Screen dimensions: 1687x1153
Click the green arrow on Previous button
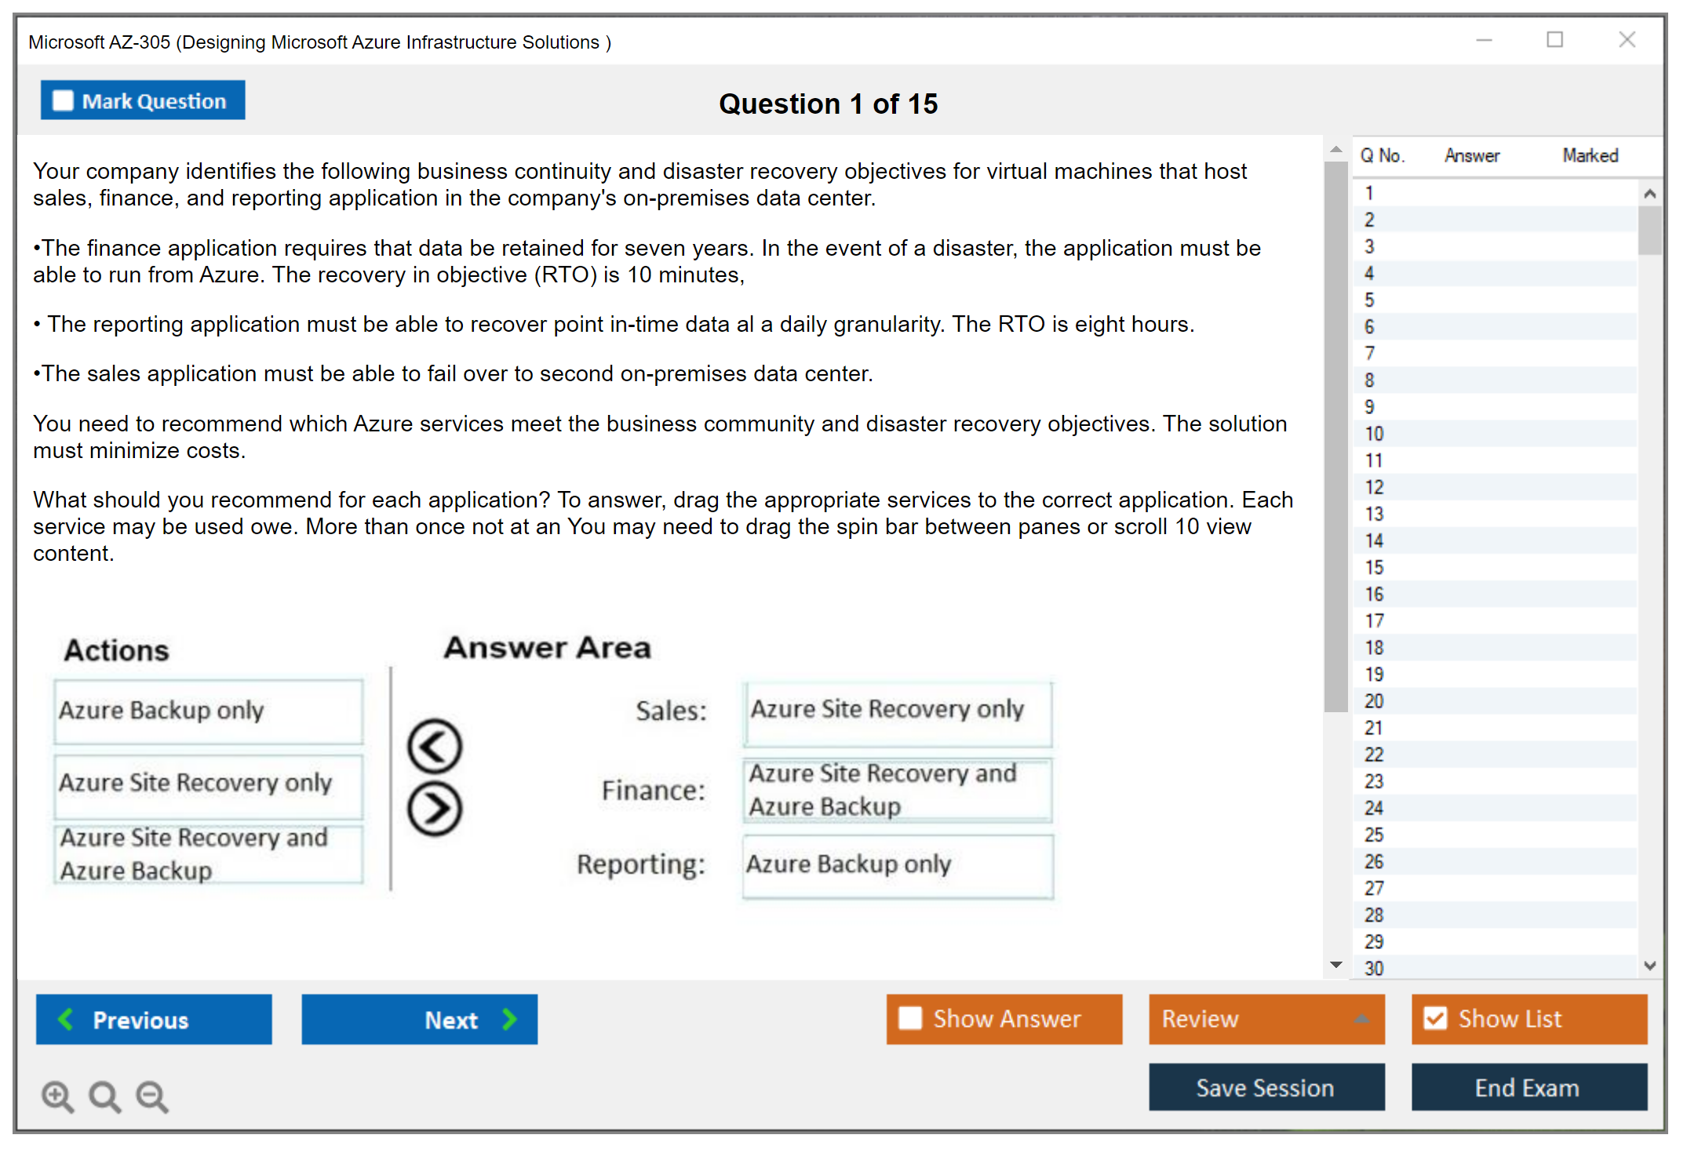(66, 1019)
